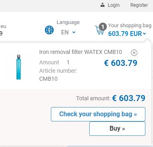The width and height of the screenshot is (153, 147).
Task: Click the 603.79 EUR bag total
Action: pyautogui.click(x=125, y=34)
